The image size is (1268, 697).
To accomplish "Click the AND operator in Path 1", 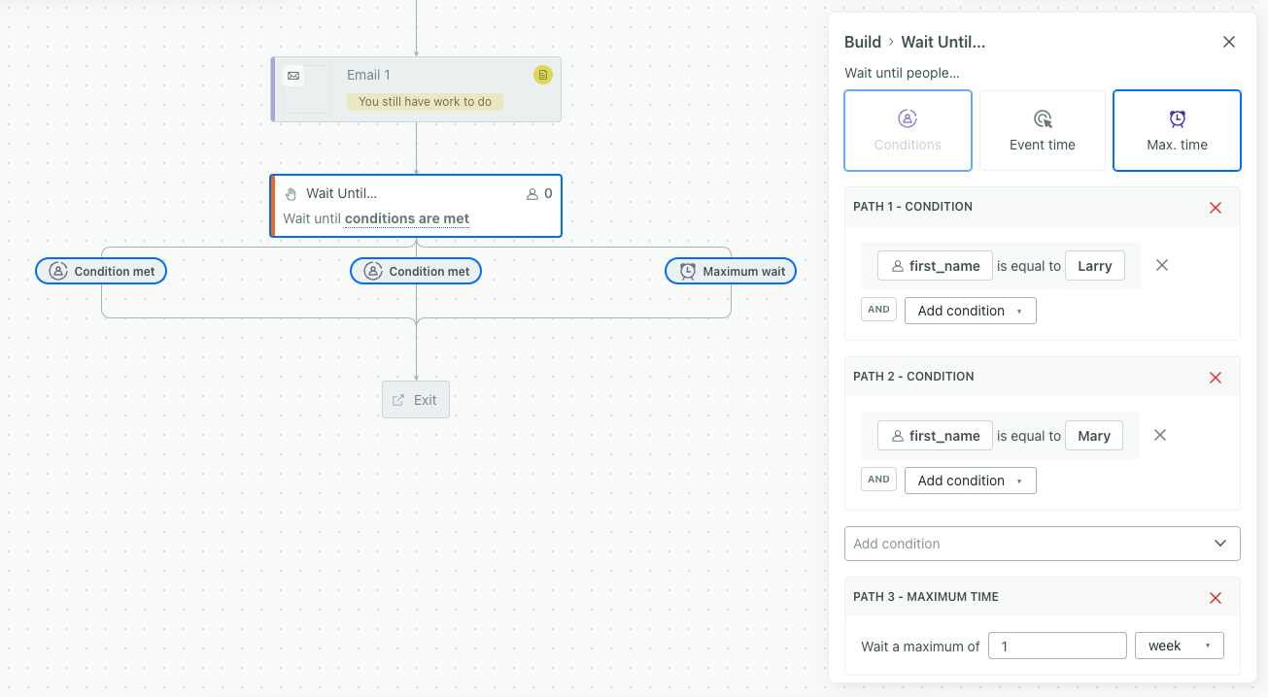I will click(878, 310).
